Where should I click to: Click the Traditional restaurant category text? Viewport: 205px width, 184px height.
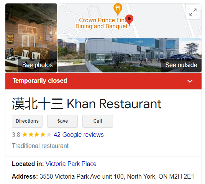tap(40, 146)
